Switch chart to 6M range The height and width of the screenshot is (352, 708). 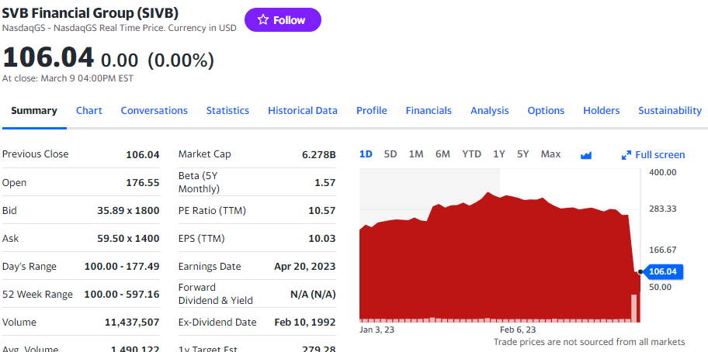click(442, 154)
